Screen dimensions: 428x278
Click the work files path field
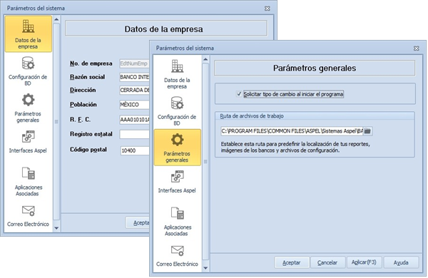[x=292, y=131]
